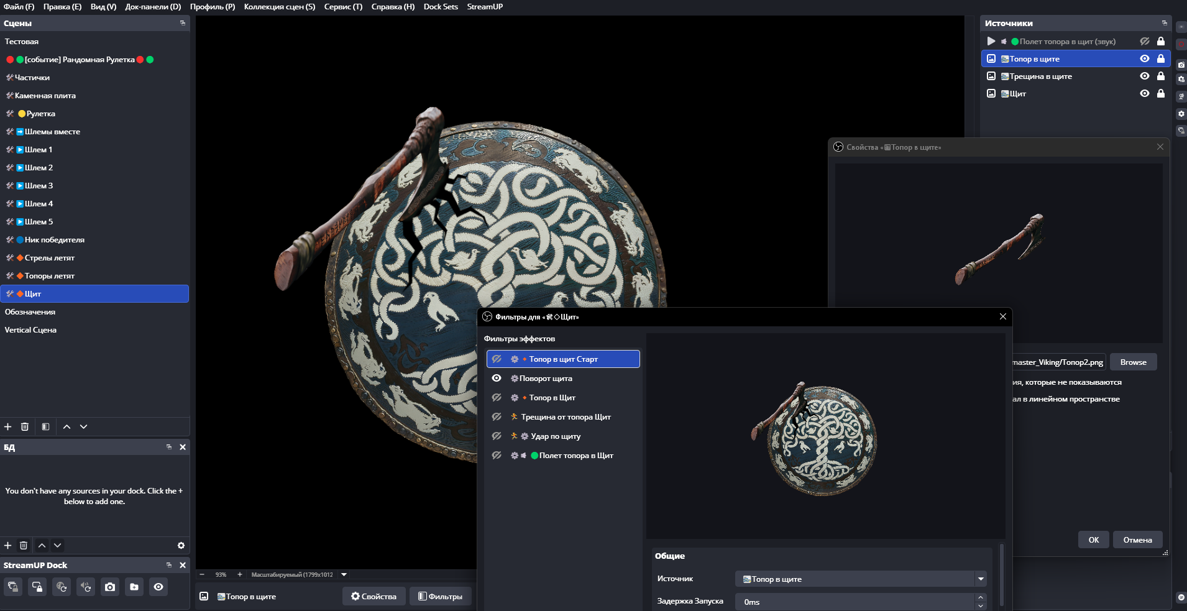The height and width of the screenshot is (611, 1187).
Task: Select the Топоры летят scene
Action: click(50, 275)
